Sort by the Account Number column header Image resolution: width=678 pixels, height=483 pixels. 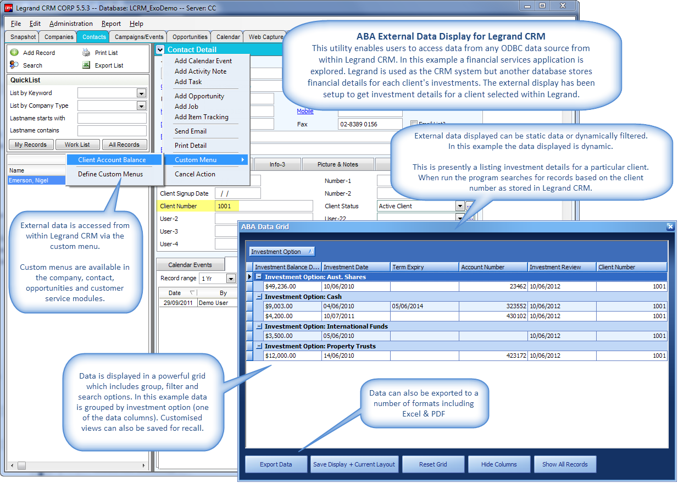pyautogui.click(x=493, y=267)
